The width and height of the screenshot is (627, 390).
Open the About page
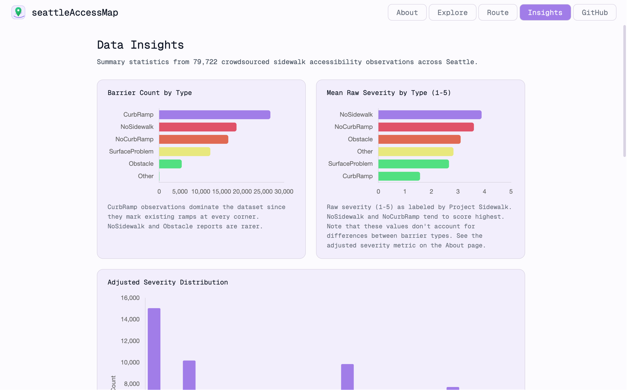(x=407, y=12)
